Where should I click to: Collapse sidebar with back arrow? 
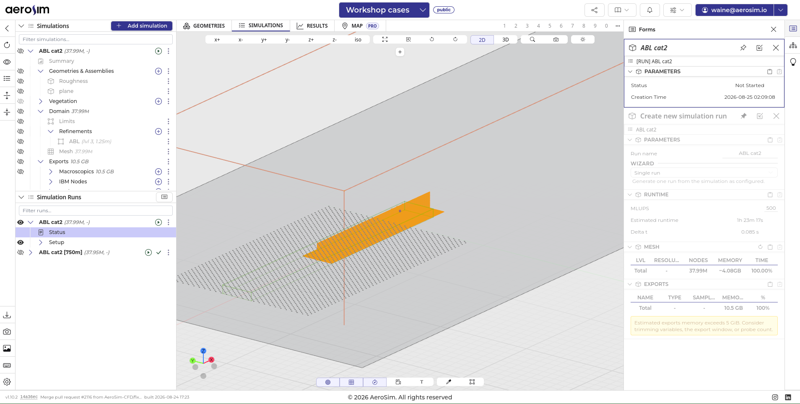pyautogui.click(x=7, y=28)
